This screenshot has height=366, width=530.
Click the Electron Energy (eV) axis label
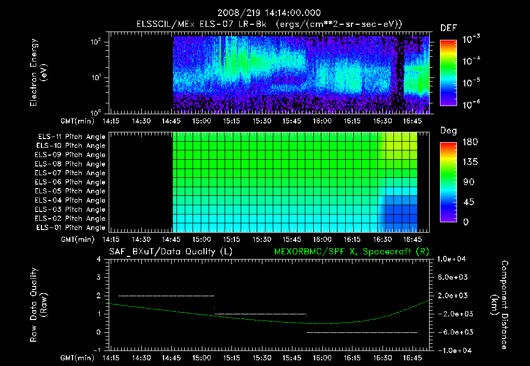point(38,72)
